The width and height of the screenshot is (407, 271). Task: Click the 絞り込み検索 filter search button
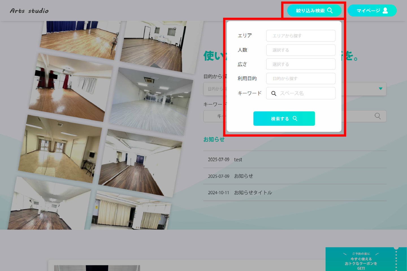(314, 11)
